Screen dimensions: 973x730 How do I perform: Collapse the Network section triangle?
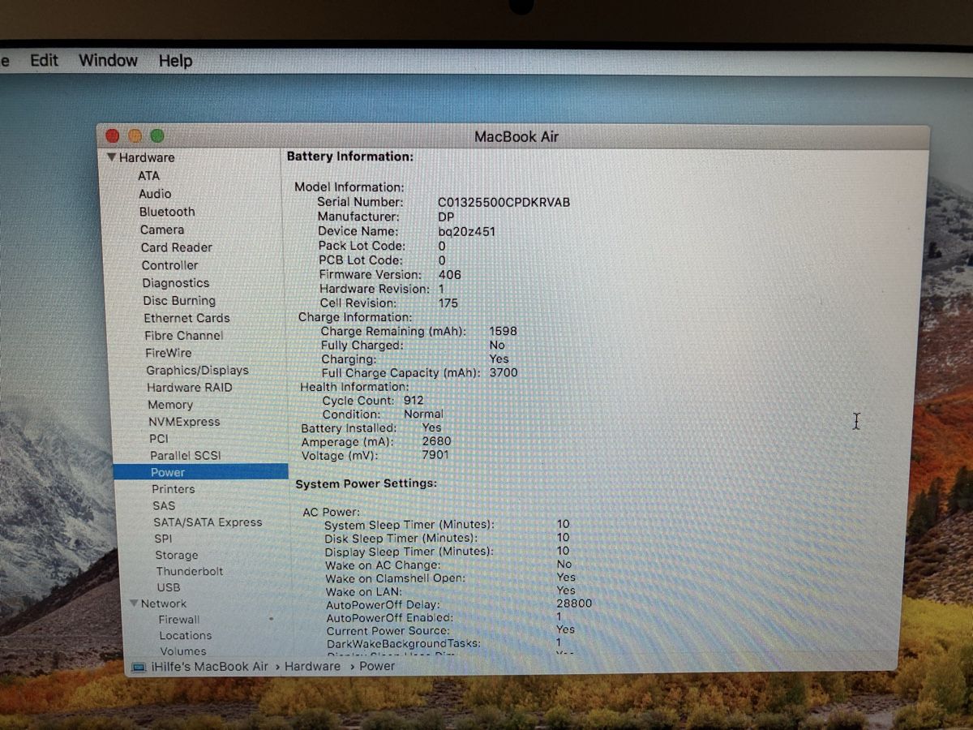pyautogui.click(x=134, y=603)
